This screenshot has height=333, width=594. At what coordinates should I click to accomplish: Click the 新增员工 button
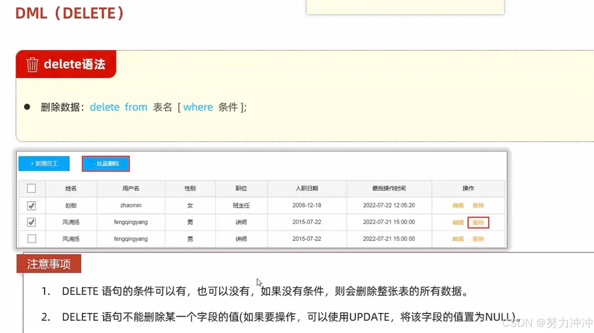coord(44,163)
